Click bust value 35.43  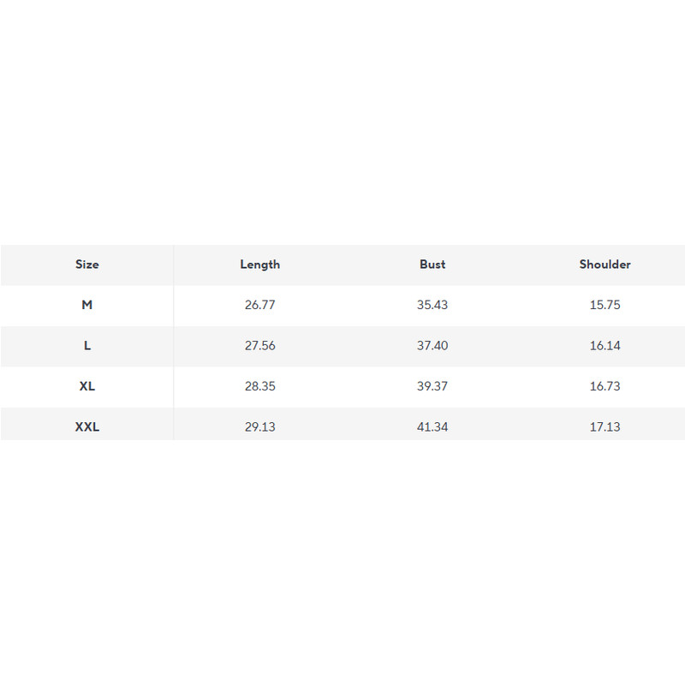tap(432, 305)
